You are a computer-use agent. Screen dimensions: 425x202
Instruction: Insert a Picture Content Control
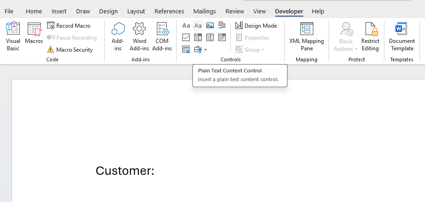coord(210,26)
